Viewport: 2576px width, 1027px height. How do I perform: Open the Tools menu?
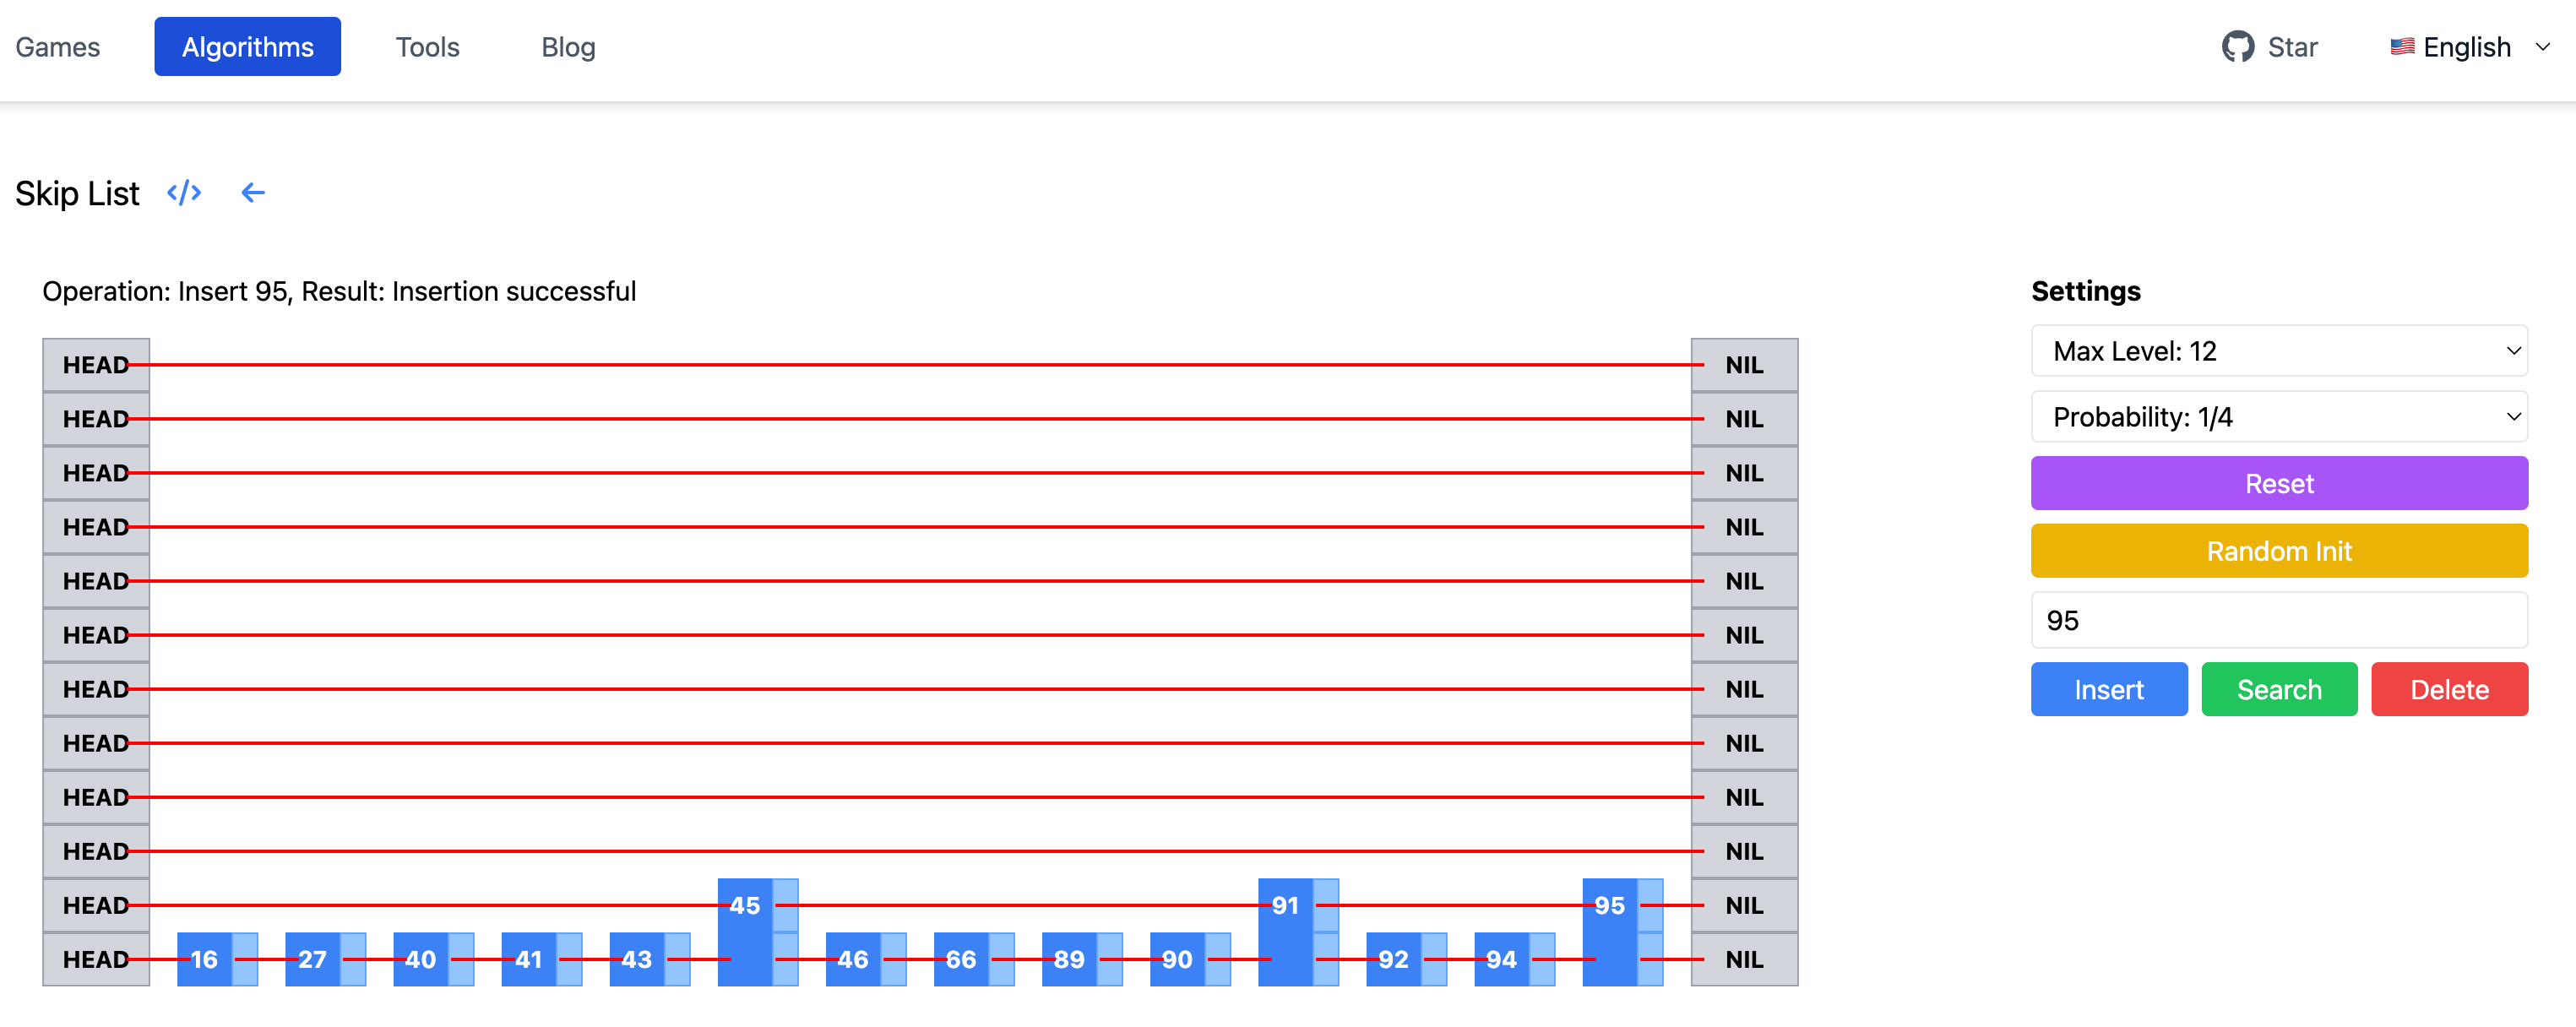[427, 47]
